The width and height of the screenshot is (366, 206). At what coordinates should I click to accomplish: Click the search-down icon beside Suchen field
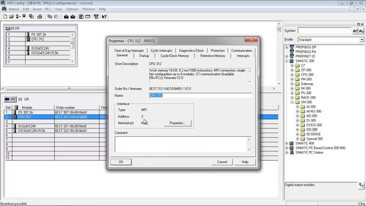click(361, 31)
